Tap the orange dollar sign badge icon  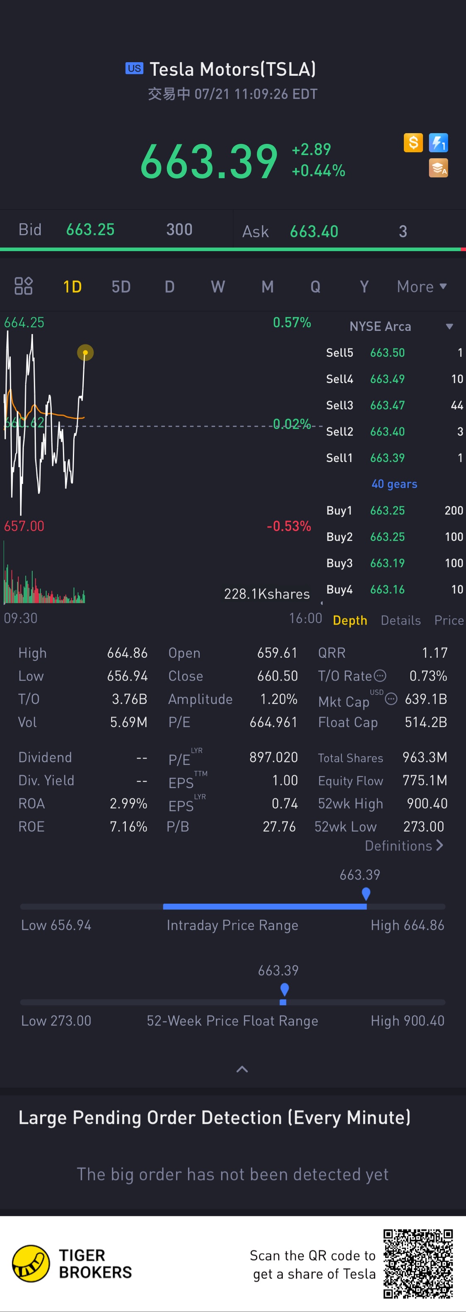[x=413, y=143]
